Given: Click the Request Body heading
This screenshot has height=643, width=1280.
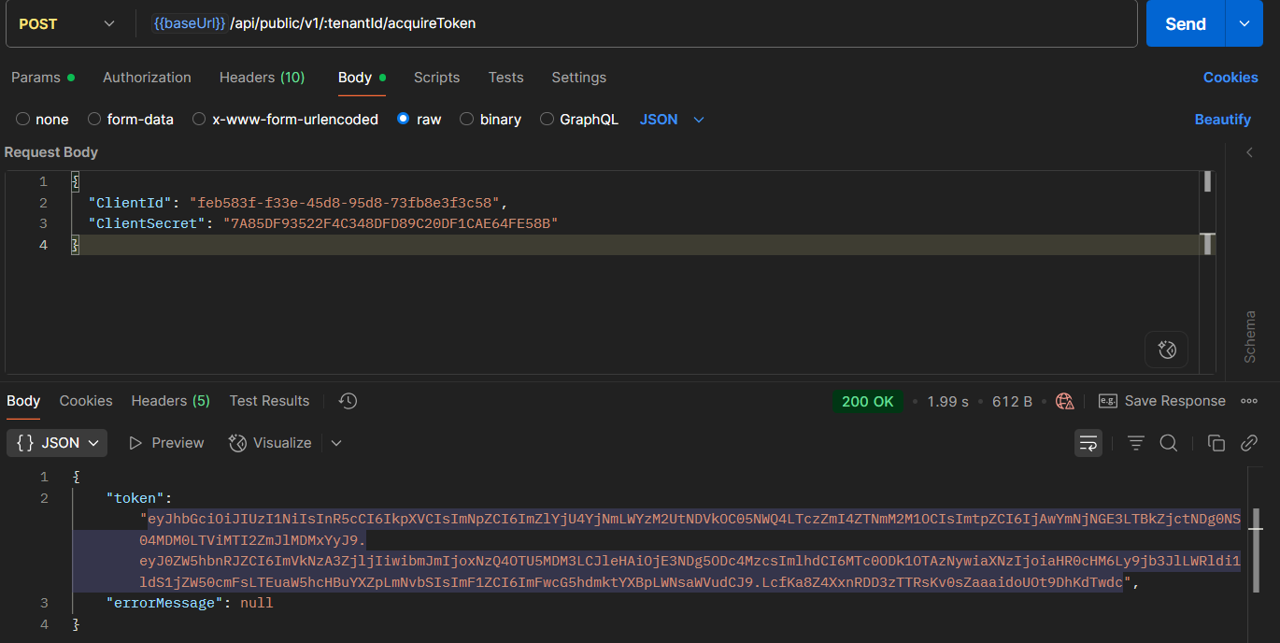Looking at the screenshot, I should pyautogui.click(x=51, y=152).
